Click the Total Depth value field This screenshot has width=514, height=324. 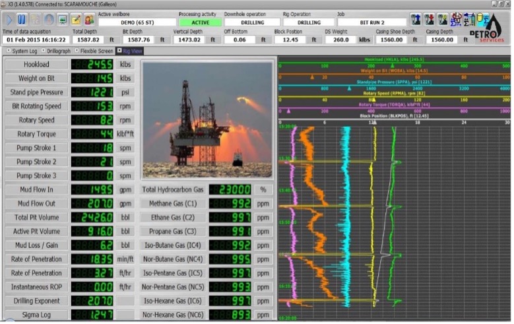point(87,40)
